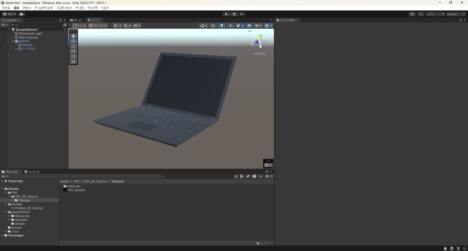Navigate to FBX_05_Interior in breadcrumb
Screen dimensions: 468x251
95,181
